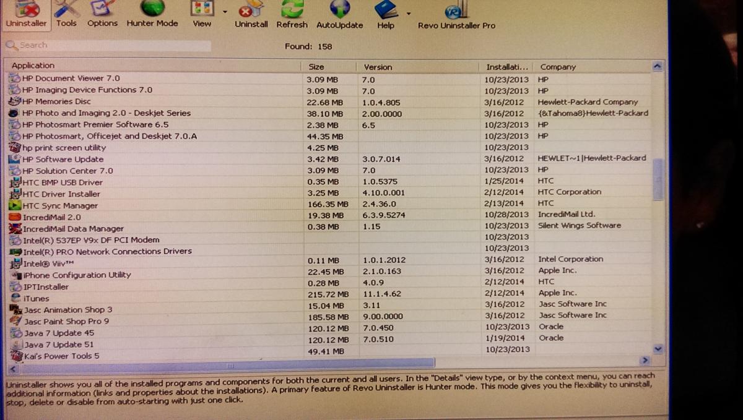Click the Refresh toolbar icon
Screen dimensions: 743x420
pos(292,9)
